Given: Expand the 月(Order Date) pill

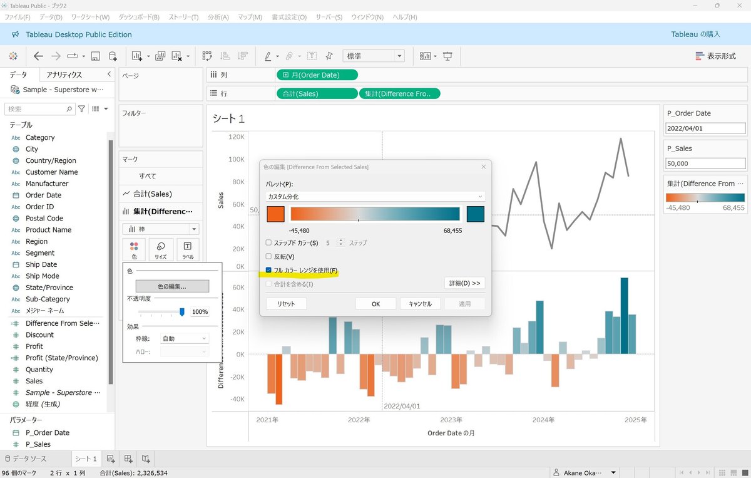Looking at the screenshot, I should tap(286, 75).
